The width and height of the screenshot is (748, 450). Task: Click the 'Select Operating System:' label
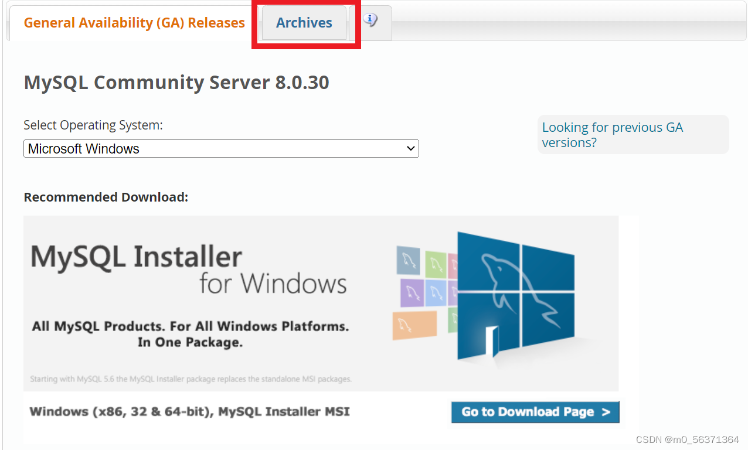pyautogui.click(x=93, y=125)
